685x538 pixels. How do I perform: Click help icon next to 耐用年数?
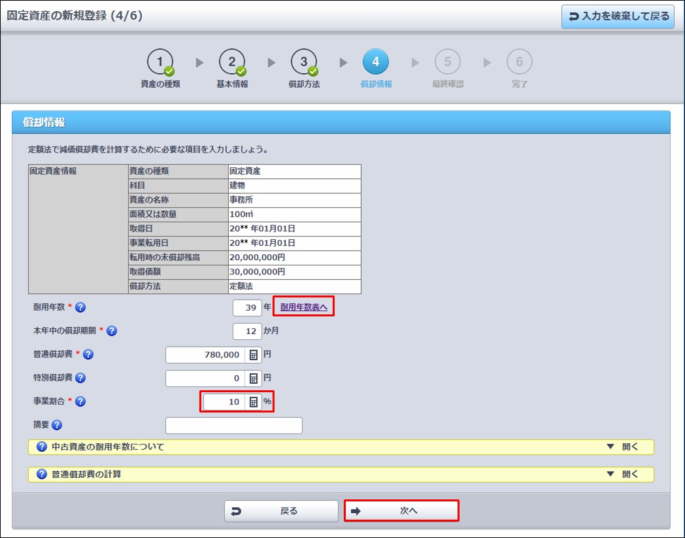click(80, 307)
